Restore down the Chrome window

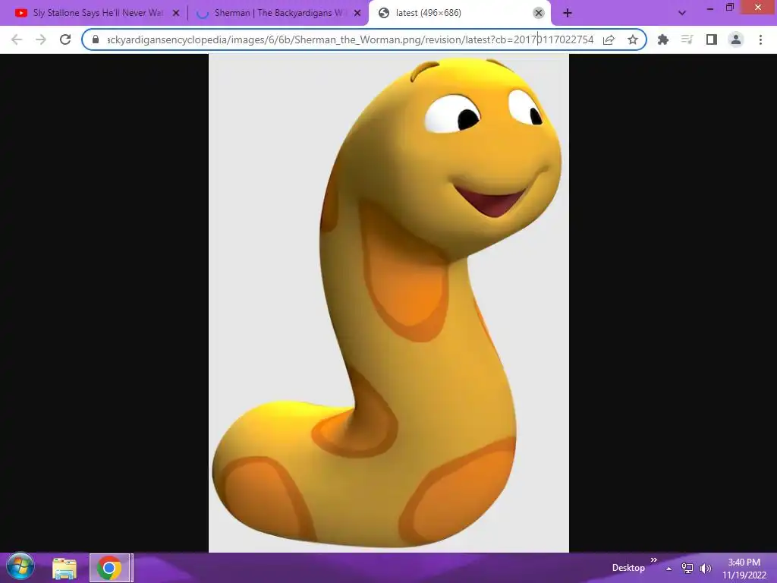pos(730,8)
